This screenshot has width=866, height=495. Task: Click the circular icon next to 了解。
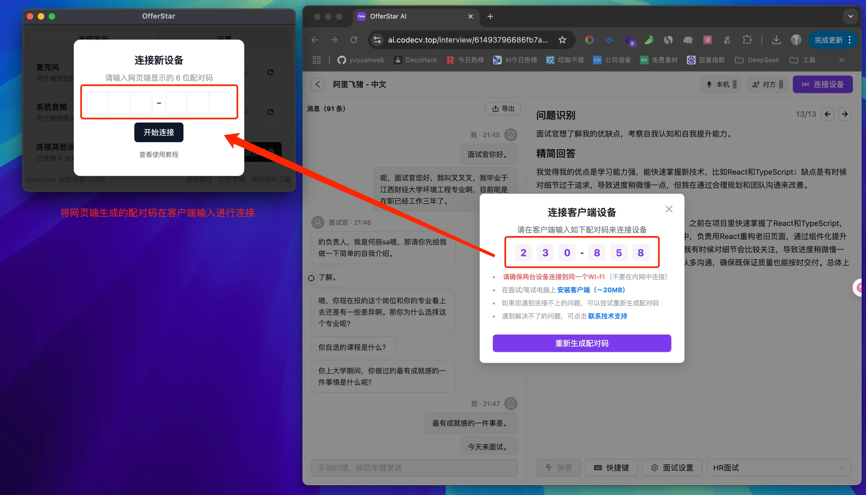click(311, 278)
